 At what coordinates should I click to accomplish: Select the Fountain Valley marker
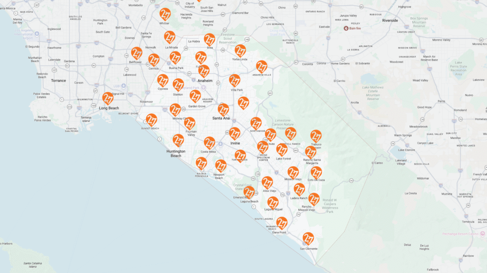[x=189, y=124]
